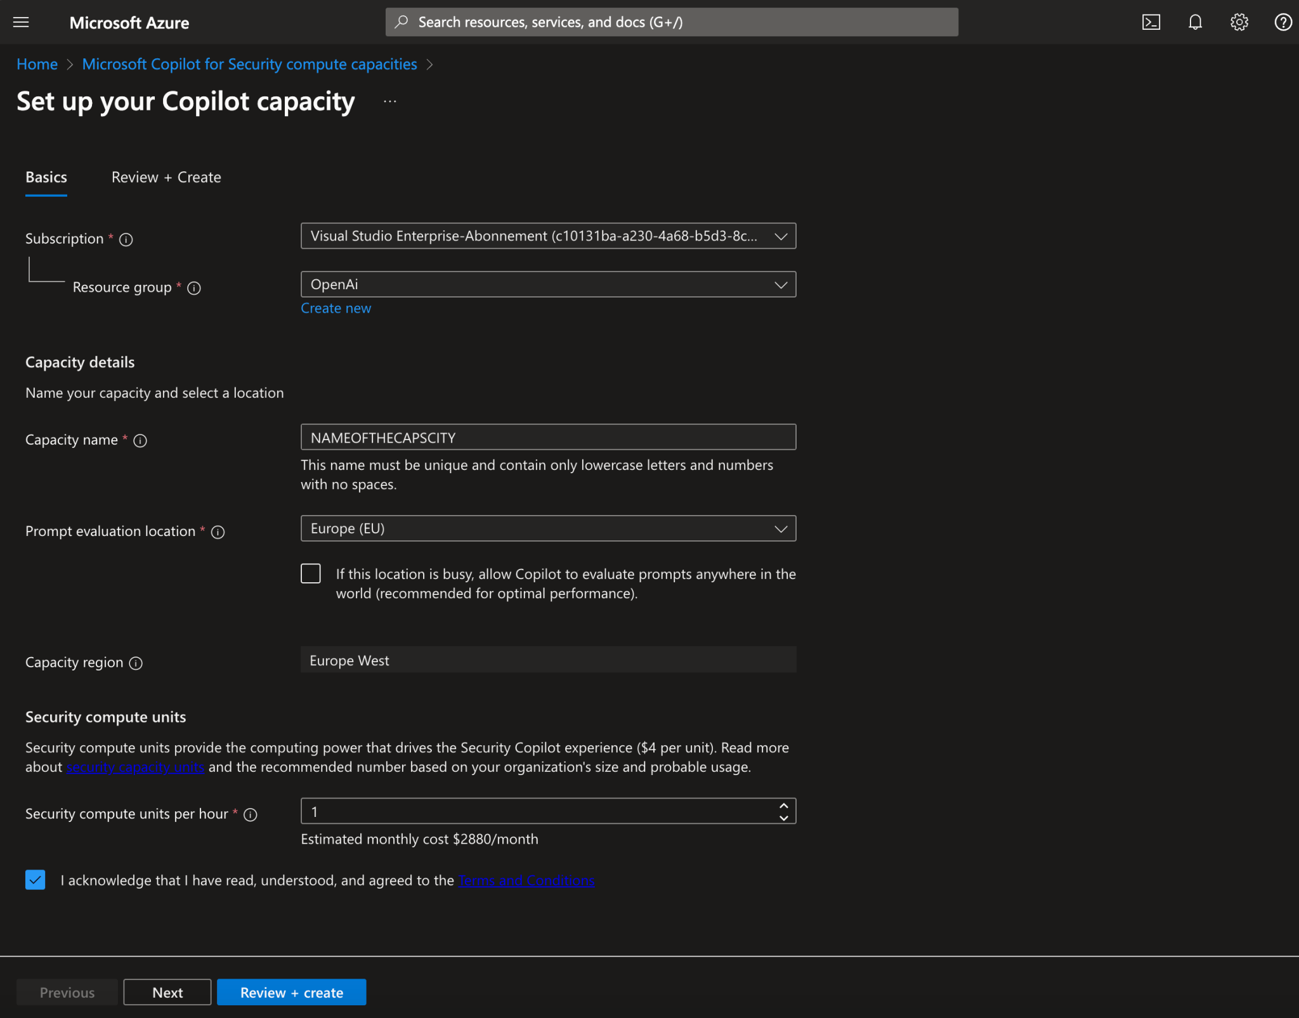Viewport: 1299px width, 1018px height.
Task: Open the ellipsis menu next to page title
Action: (390, 101)
